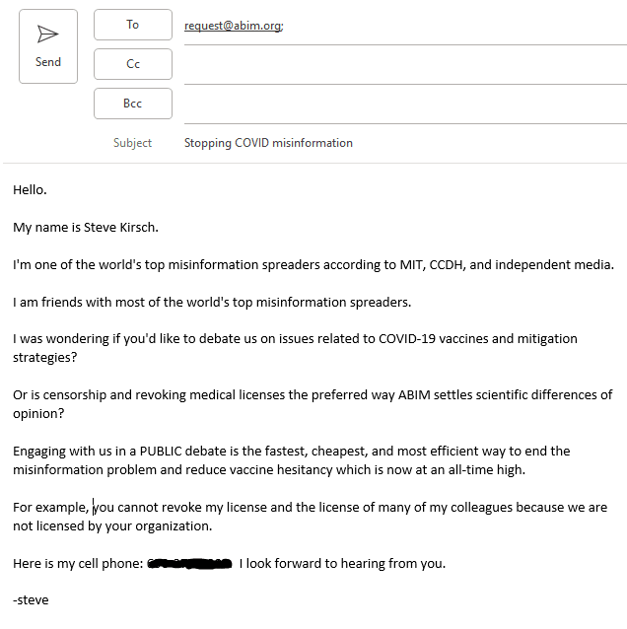Click the paper plane Send icon
The height and width of the screenshot is (629, 627).
coord(47,35)
